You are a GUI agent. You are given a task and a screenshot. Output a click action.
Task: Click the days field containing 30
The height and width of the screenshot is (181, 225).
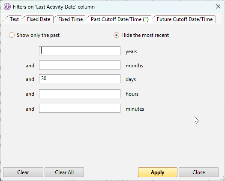coord(80,79)
